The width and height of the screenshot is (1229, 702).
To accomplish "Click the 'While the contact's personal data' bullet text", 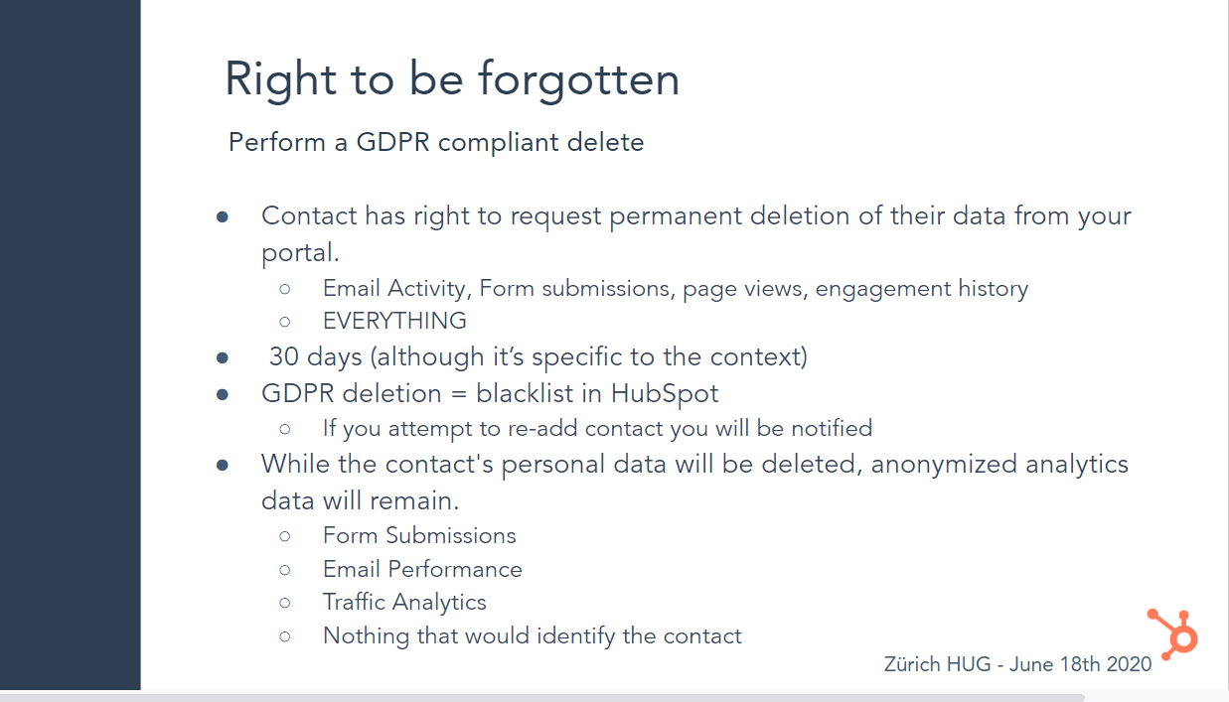I will click(694, 464).
